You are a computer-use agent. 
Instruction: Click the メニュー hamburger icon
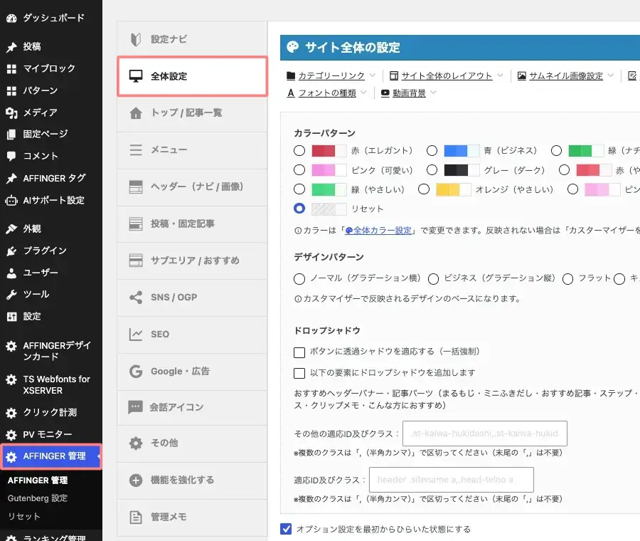pyautogui.click(x=136, y=149)
